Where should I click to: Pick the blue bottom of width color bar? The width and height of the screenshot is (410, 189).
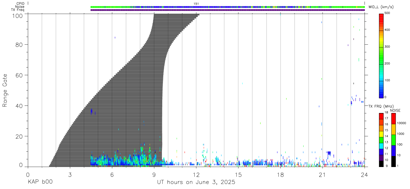381,93
